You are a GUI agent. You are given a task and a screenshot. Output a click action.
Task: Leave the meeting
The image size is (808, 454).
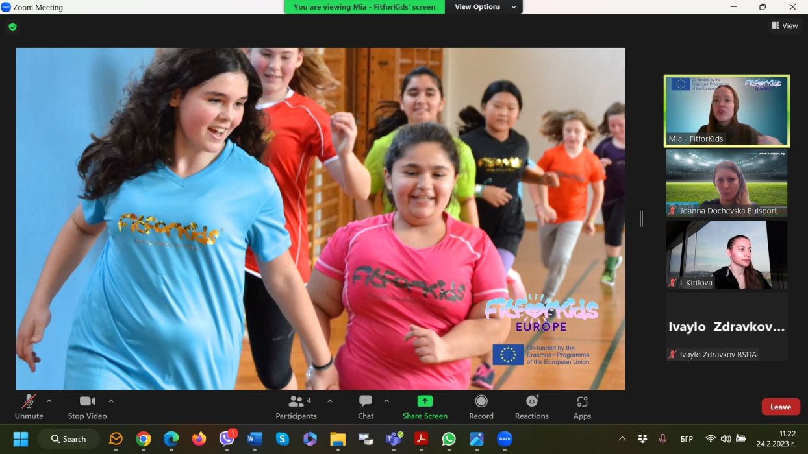click(x=780, y=407)
